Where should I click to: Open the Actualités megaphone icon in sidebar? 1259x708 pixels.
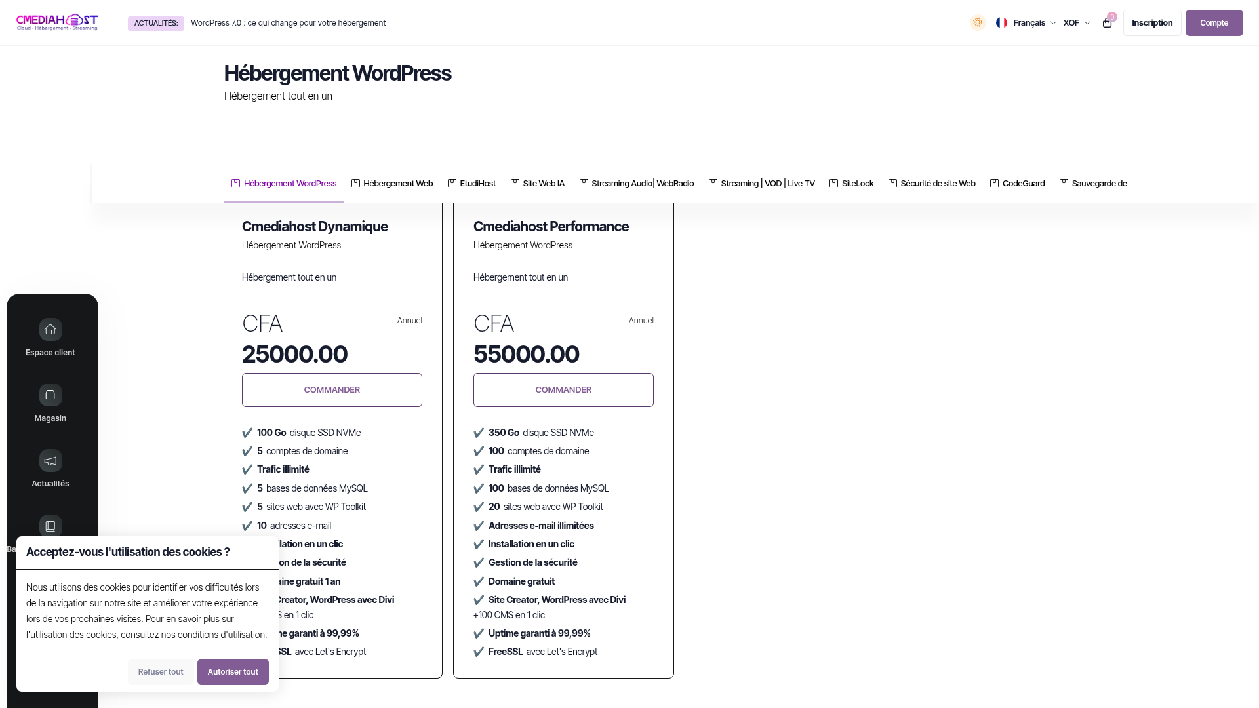pyautogui.click(x=50, y=461)
